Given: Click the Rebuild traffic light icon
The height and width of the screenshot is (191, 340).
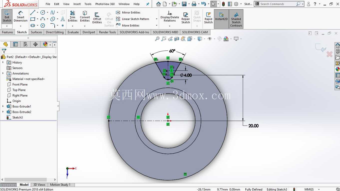Looking at the screenshot, I should [x=223, y=4].
